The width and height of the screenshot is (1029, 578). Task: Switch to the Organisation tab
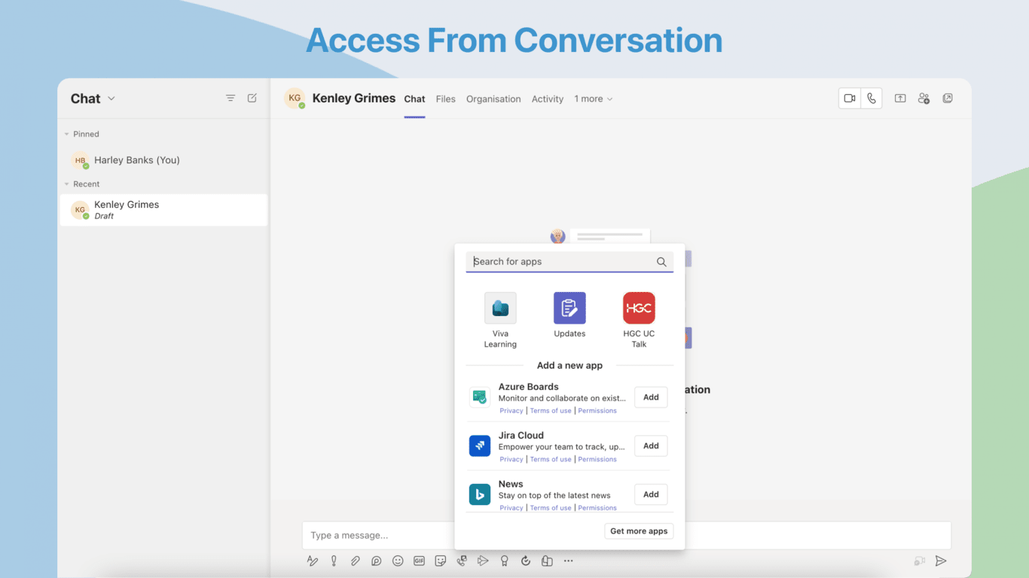click(493, 99)
